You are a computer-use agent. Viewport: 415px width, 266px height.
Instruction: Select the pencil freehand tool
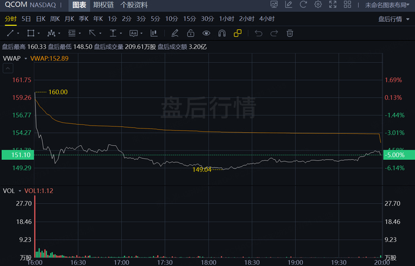[x=175, y=33]
